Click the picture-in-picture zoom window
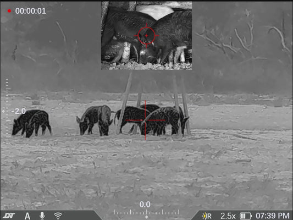This screenshot has height=220, width=293. point(146,36)
